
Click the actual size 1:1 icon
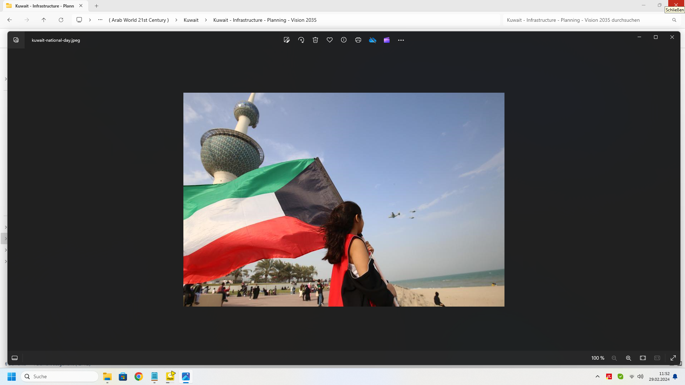point(657,358)
